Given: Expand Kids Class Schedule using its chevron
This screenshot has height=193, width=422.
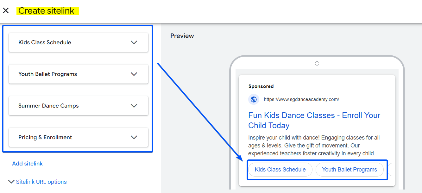Looking at the screenshot, I should coord(134,42).
